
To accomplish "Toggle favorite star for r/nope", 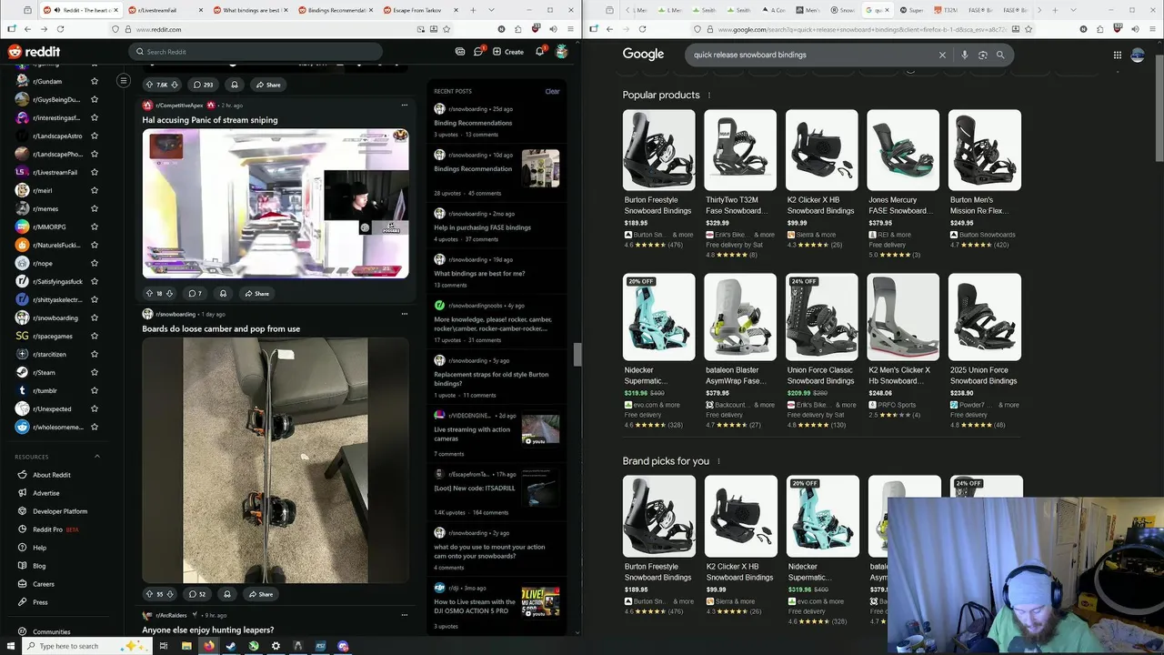I will coord(95,263).
